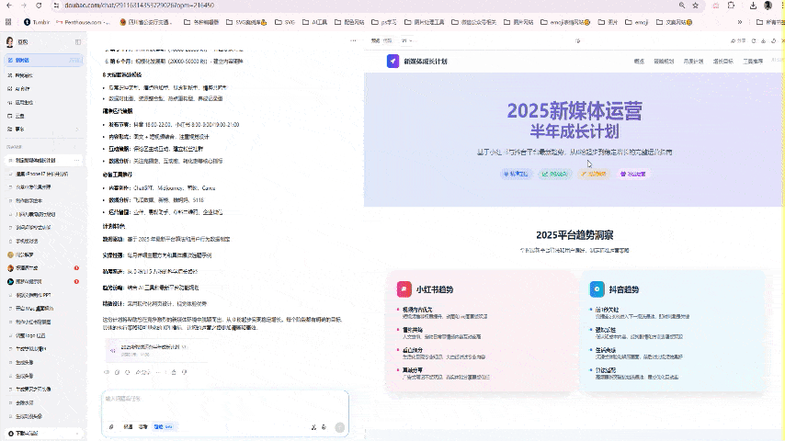Collapse the 历史对话 history section
Viewport: 785px width, 441px height.
pos(75,147)
